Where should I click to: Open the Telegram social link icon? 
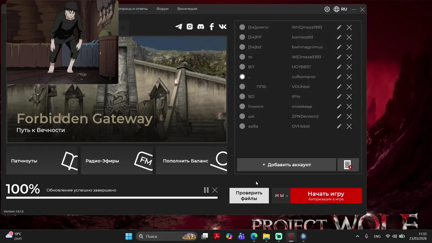[x=179, y=27]
